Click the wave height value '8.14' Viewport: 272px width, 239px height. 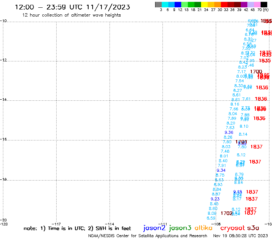(x=243, y=134)
